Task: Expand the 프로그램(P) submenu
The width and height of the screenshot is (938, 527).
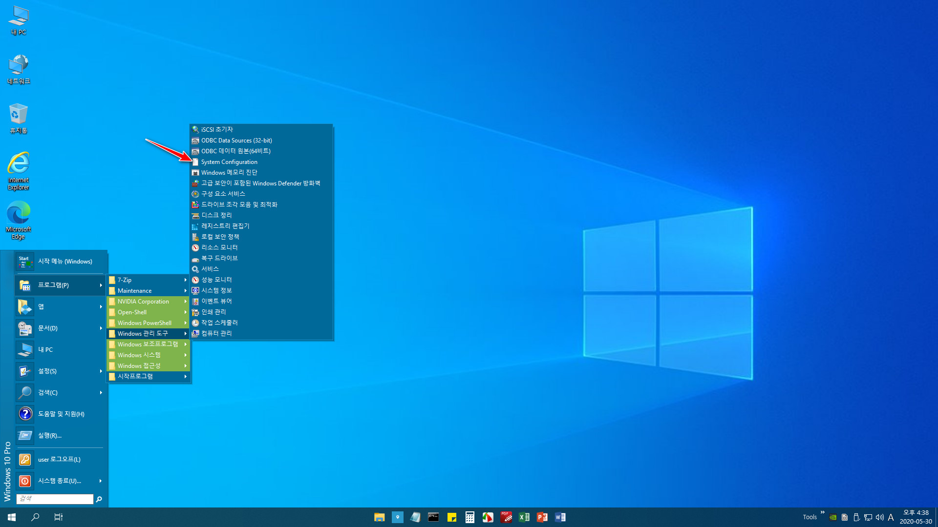Action: pyautogui.click(x=60, y=285)
